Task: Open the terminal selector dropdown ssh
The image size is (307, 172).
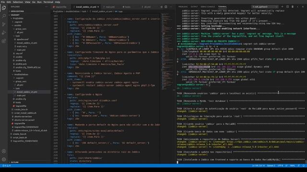Action: [265, 7]
